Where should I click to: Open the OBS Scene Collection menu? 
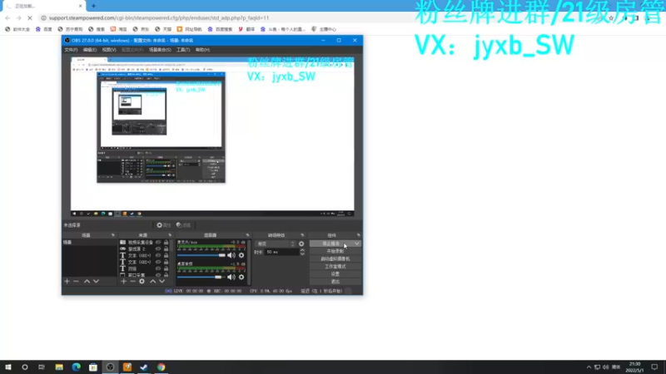point(160,50)
